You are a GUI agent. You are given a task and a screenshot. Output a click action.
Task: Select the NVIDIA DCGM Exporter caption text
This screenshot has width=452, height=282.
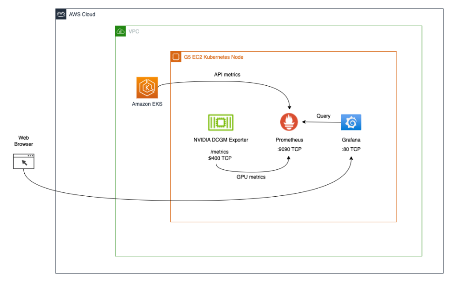click(x=220, y=140)
